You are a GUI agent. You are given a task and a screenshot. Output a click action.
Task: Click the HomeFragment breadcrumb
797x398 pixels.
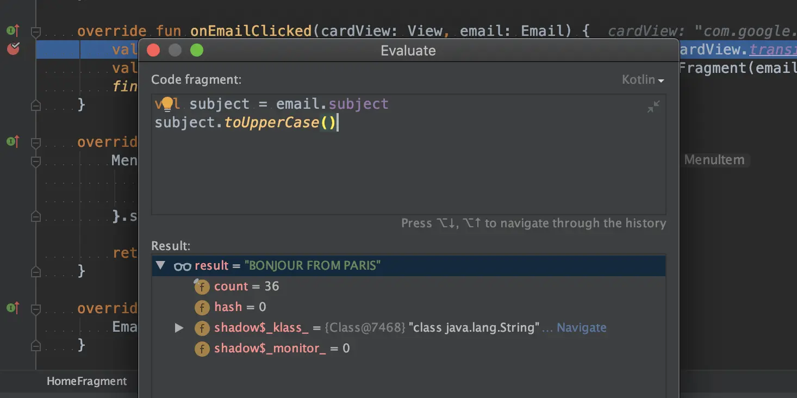[86, 381]
